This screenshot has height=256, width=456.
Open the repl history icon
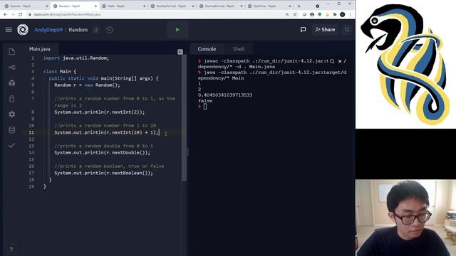coord(109,30)
